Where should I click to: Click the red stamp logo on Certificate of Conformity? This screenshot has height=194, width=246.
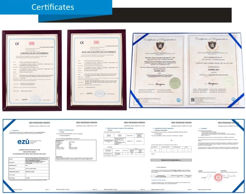pyautogui.click(x=32, y=43)
